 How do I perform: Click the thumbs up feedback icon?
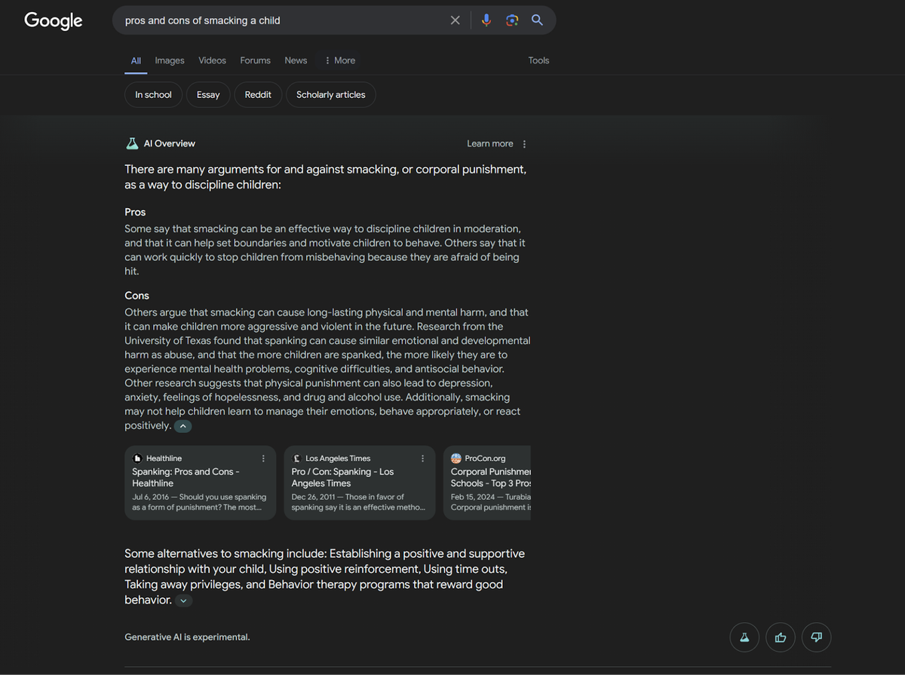click(x=780, y=637)
